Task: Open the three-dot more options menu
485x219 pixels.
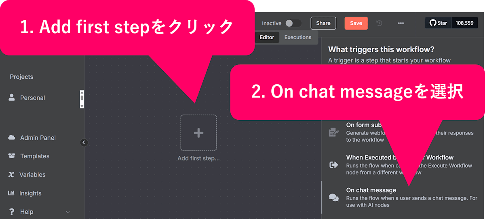Action: pyautogui.click(x=401, y=23)
